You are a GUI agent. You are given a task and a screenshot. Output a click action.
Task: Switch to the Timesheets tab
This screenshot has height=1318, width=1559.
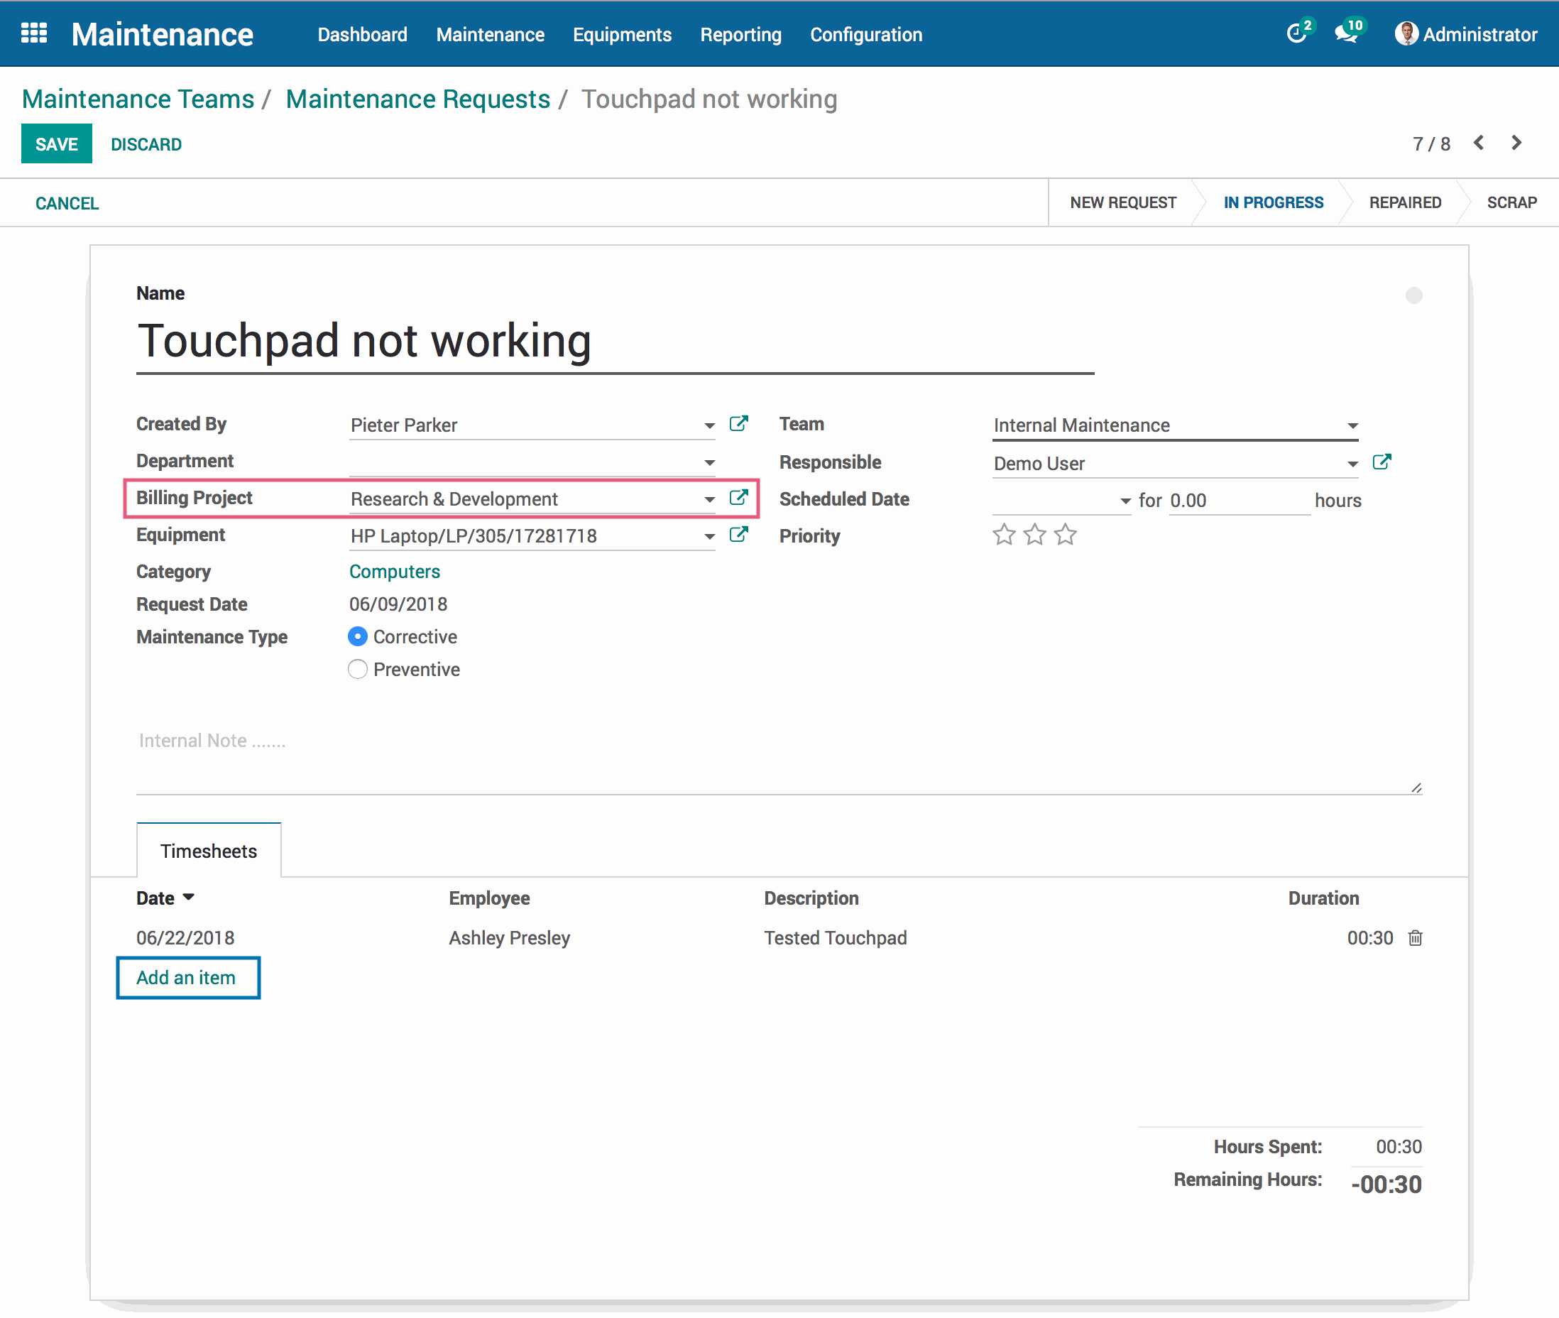[209, 851]
